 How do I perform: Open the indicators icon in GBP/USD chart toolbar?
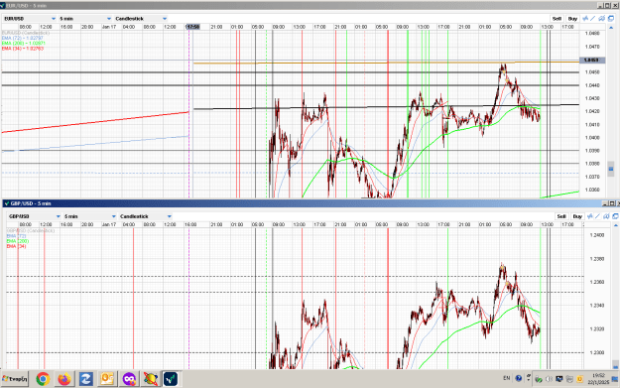pyautogui.click(x=590, y=216)
